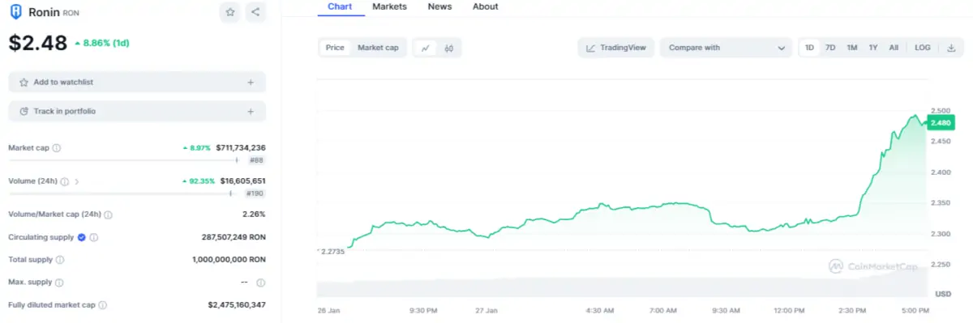Image resolution: width=973 pixels, height=323 pixels.
Task: Click plus icon on Track in portfolio
Action: [251, 111]
